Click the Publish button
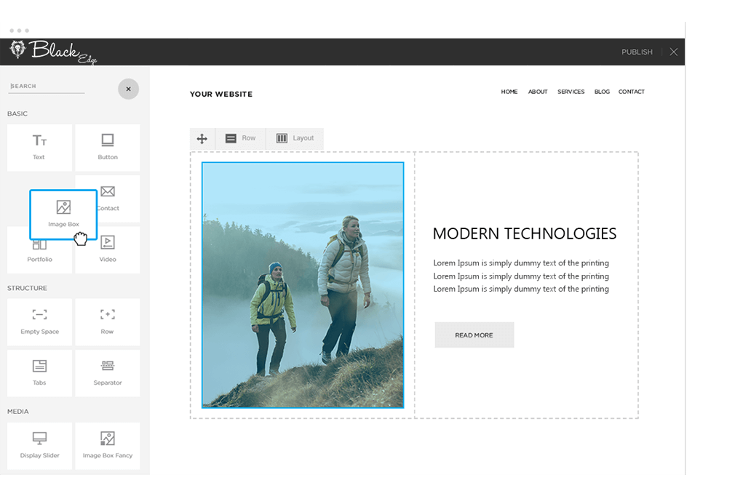Screen dimensions: 751x496 [637, 52]
